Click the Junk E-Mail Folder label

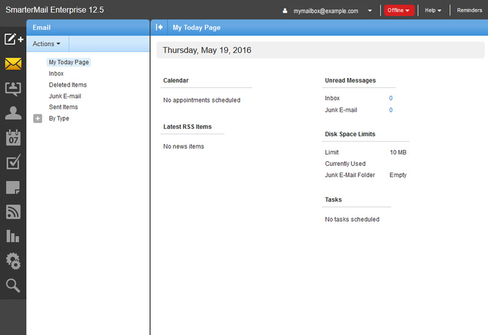tap(350, 175)
